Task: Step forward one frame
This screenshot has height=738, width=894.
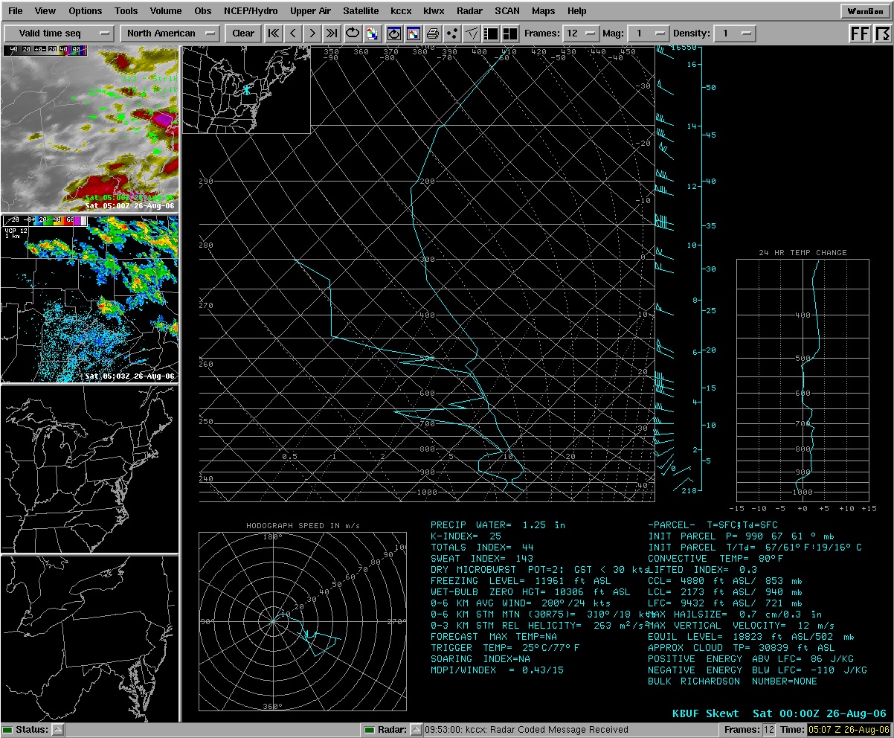Action: pos(312,33)
